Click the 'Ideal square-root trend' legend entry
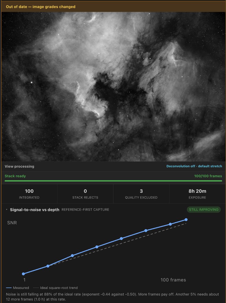The height and width of the screenshot is (303, 226). 55,288
